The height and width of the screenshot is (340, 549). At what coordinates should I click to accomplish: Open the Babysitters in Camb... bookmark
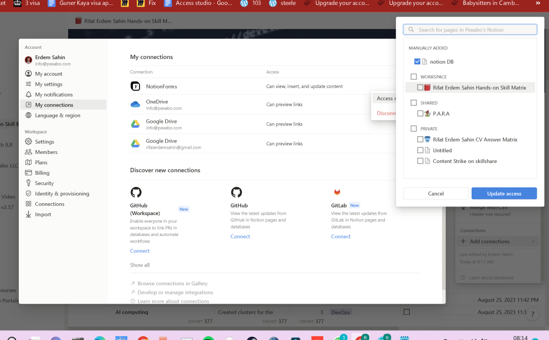click(485, 3)
